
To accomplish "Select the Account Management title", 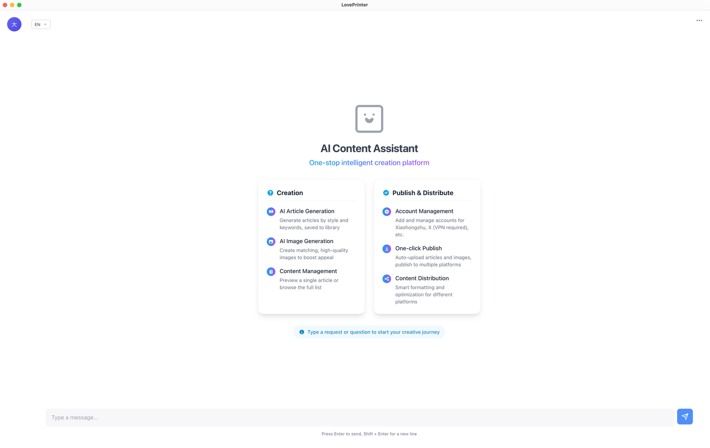I will click(x=424, y=211).
